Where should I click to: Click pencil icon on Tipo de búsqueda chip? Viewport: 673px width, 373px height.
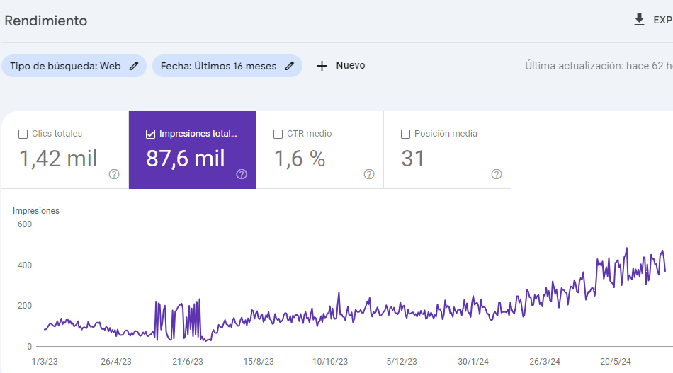[x=134, y=66]
